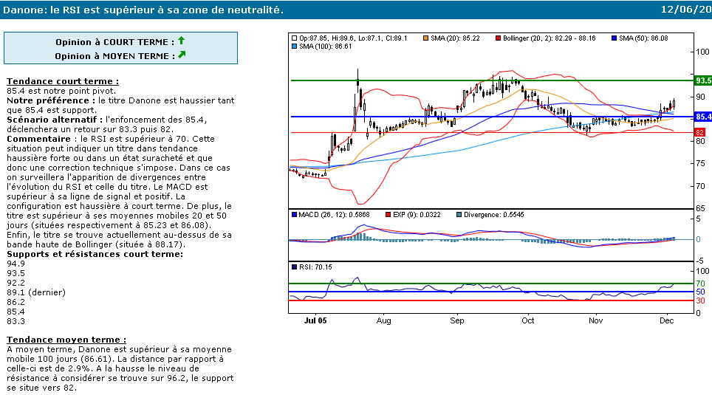The height and width of the screenshot is (395, 712).
Task: Click the 'Tendance court terme :' heading
Action: (x=63, y=81)
